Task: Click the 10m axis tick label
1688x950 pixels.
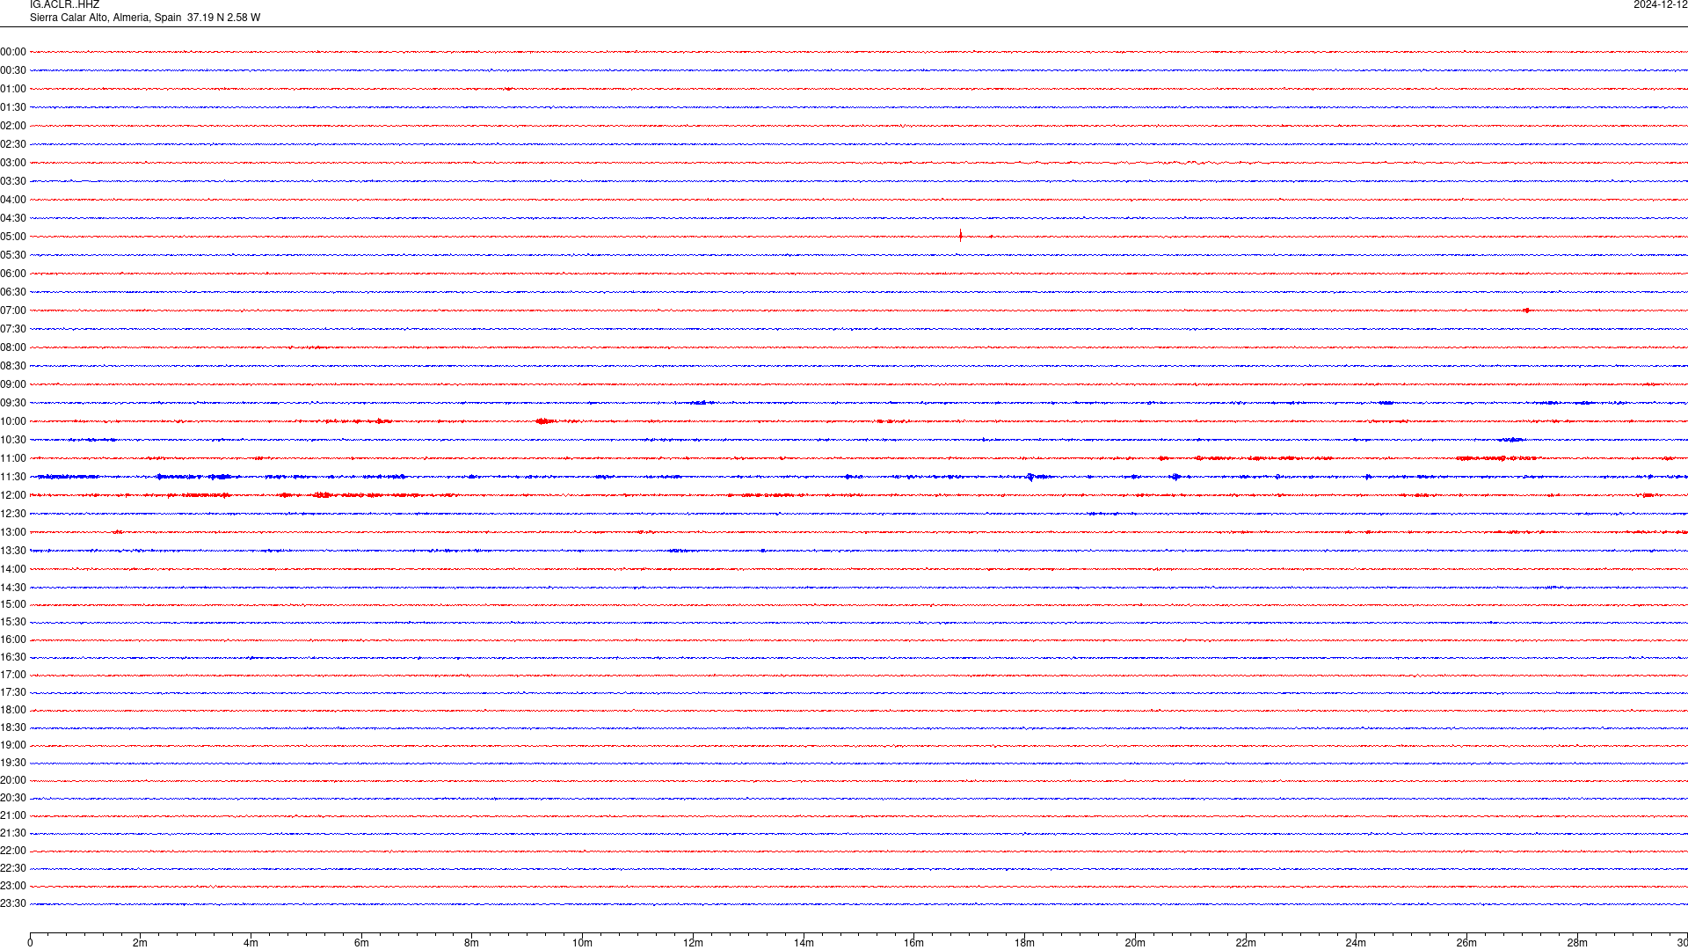Action: click(582, 943)
